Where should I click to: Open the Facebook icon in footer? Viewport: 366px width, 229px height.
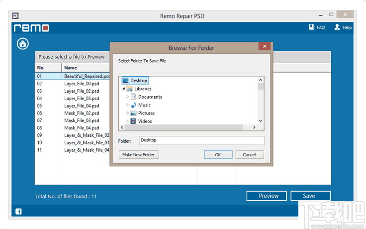click(x=18, y=211)
